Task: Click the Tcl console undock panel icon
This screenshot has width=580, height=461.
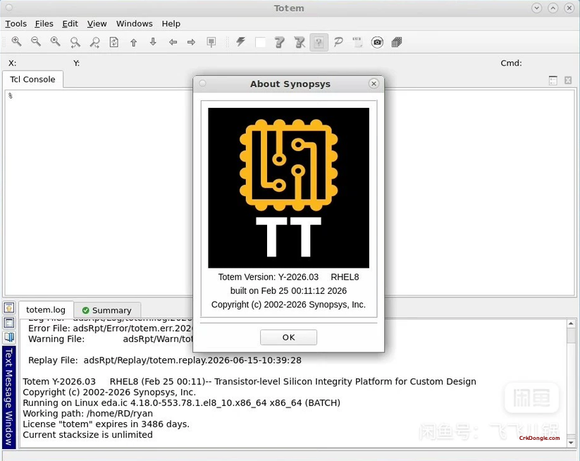Action: point(553,80)
